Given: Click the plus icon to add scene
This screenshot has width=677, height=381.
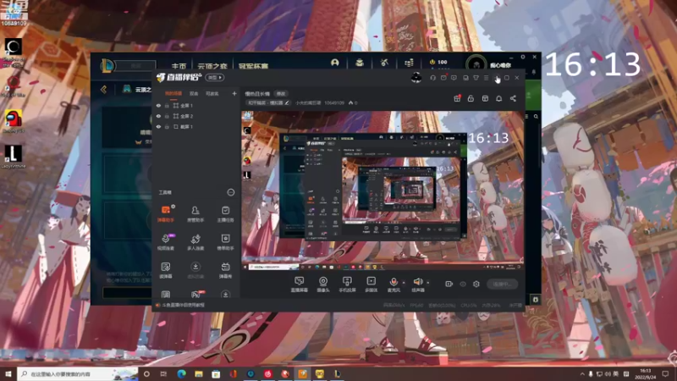Looking at the screenshot, I should tap(234, 93).
